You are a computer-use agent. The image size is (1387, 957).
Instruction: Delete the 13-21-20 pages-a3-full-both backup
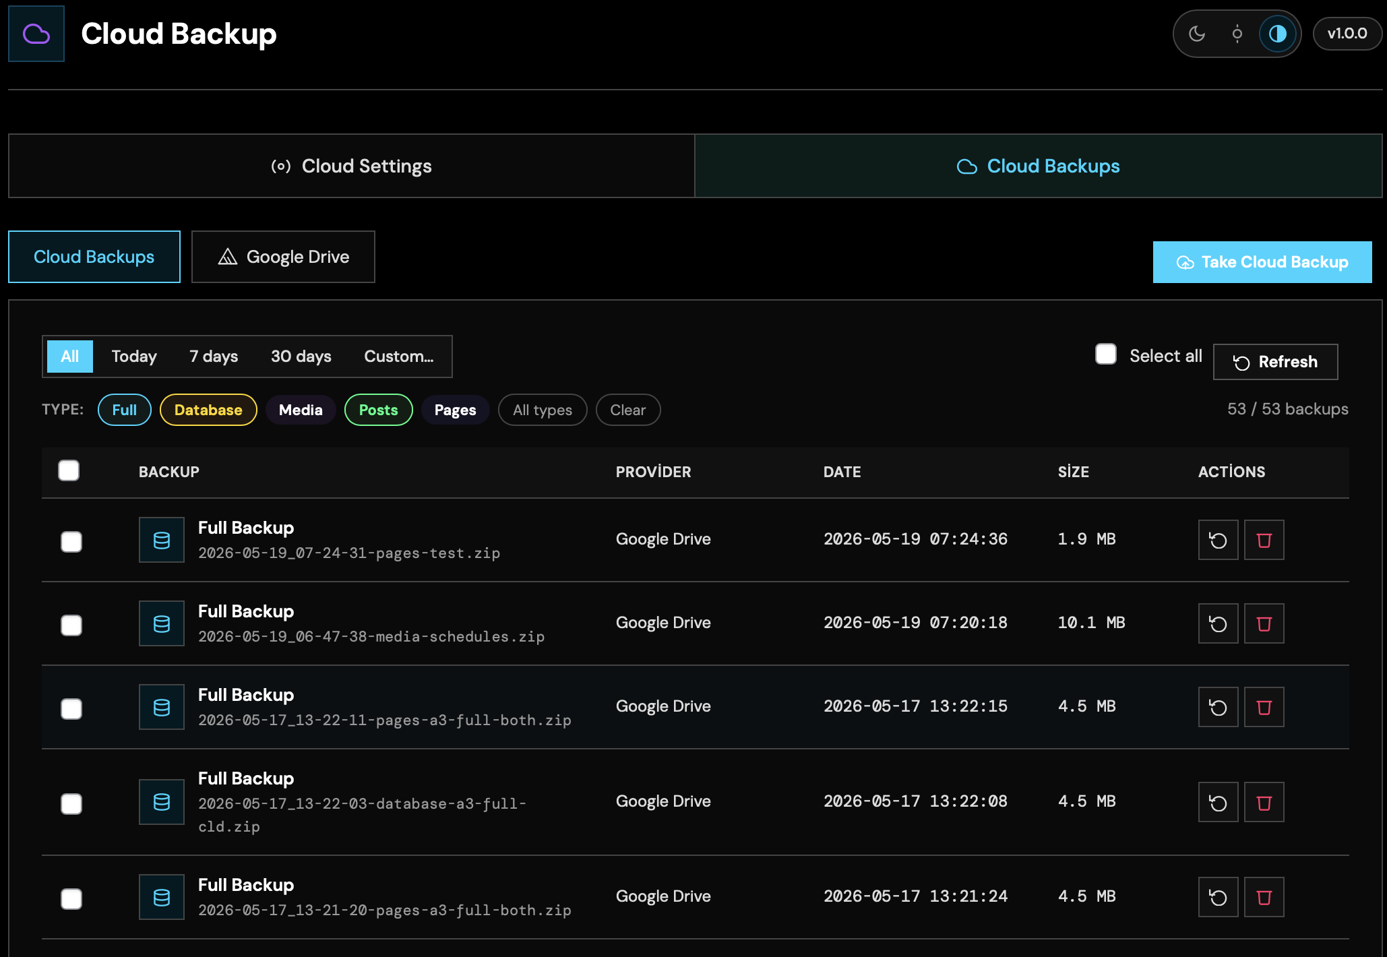pos(1264,897)
